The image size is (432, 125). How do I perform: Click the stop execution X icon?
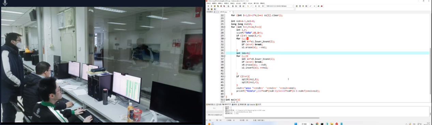click(314, 6)
